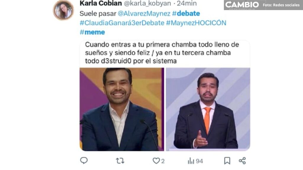Open the #ClaudiaGanará3erDebate hashtag
The width and height of the screenshot is (303, 170).
122,23
